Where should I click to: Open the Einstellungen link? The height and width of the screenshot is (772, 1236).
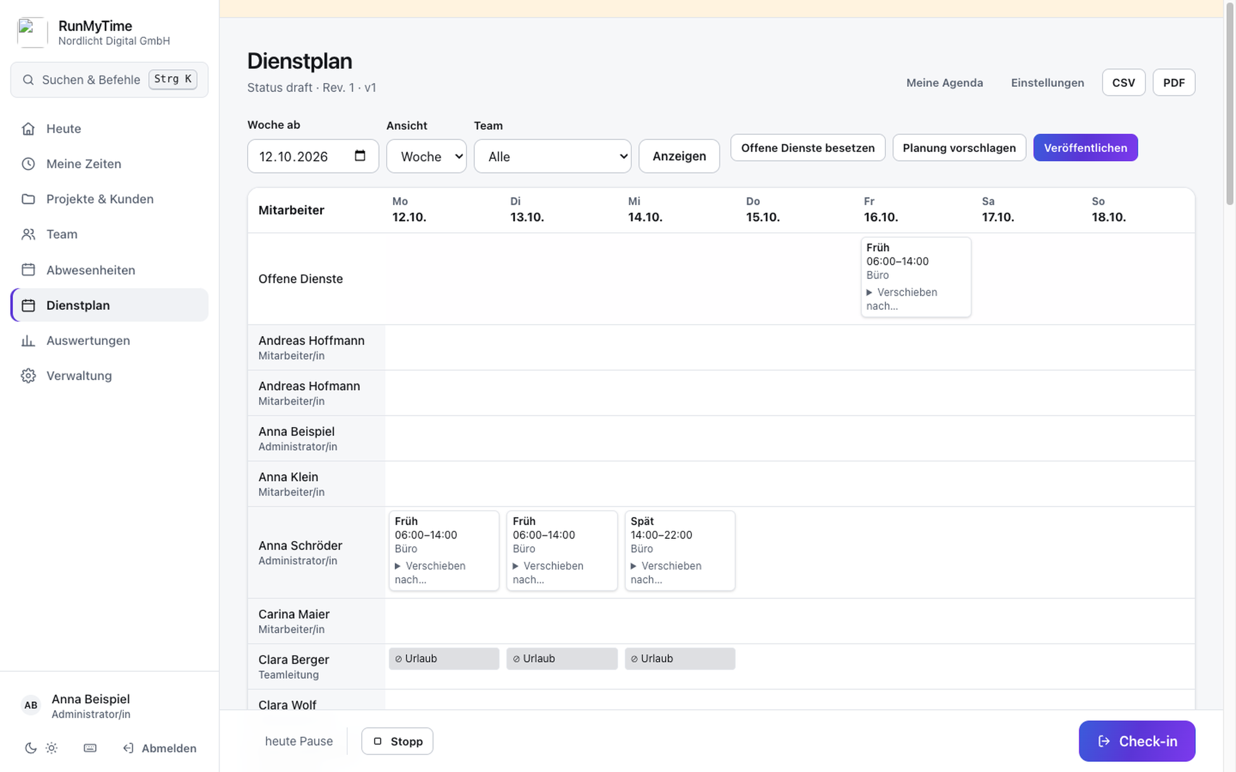pos(1047,82)
